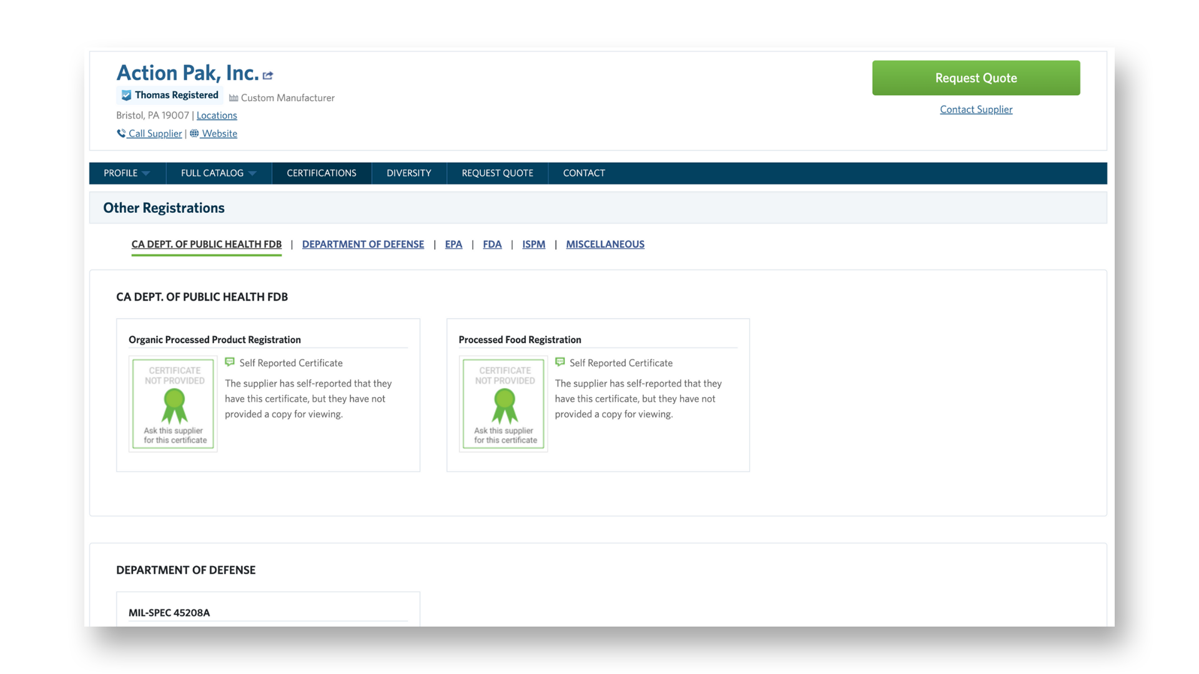
Task: Open the DIVERSITY nav item
Action: coord(409,173)
